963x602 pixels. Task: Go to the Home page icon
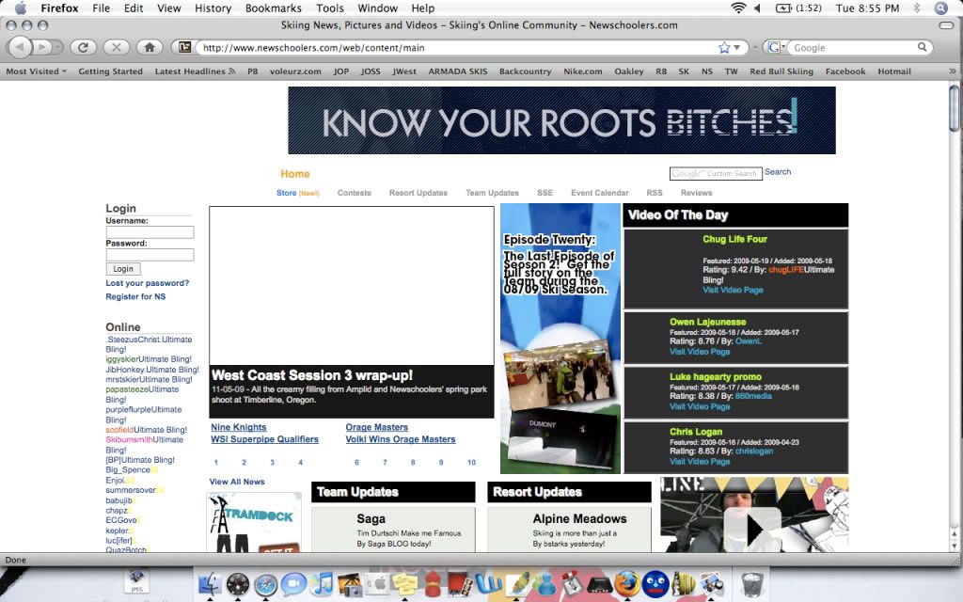coord(148,46)
